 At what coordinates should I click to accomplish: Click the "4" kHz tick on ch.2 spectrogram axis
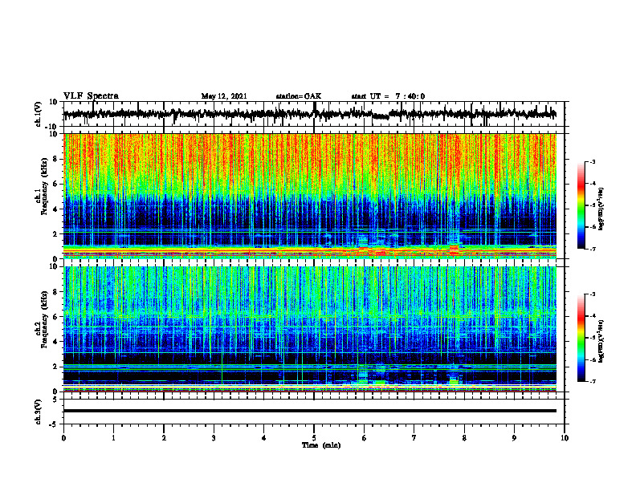[x=55, y=342]
